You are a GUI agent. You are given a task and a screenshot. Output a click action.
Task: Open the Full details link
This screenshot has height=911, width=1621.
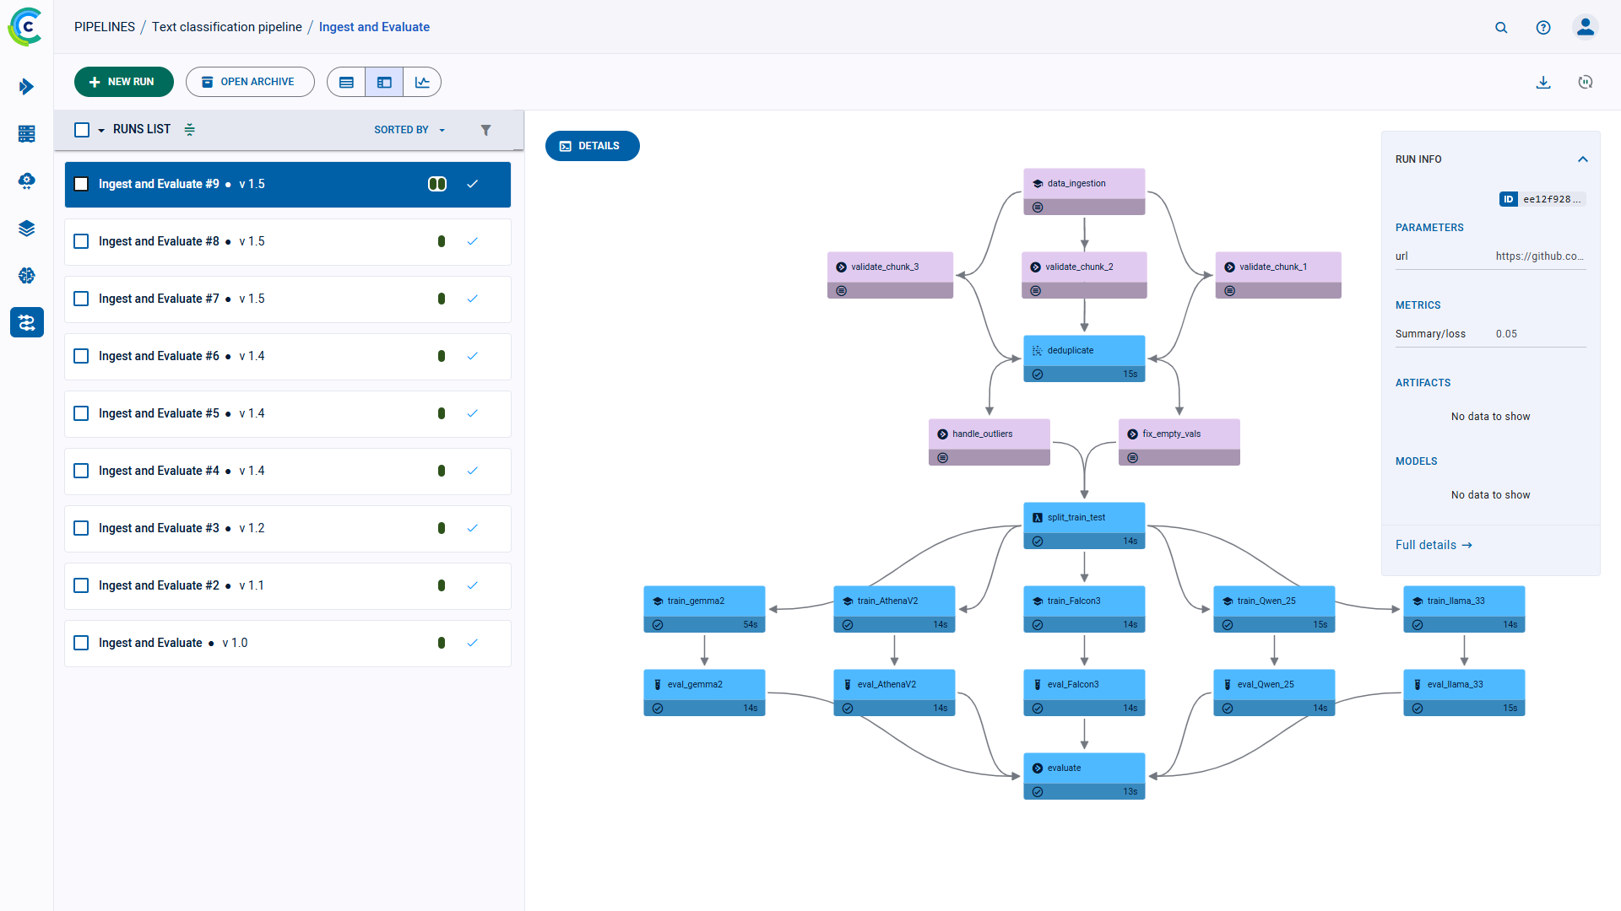tap(1434, 545)
